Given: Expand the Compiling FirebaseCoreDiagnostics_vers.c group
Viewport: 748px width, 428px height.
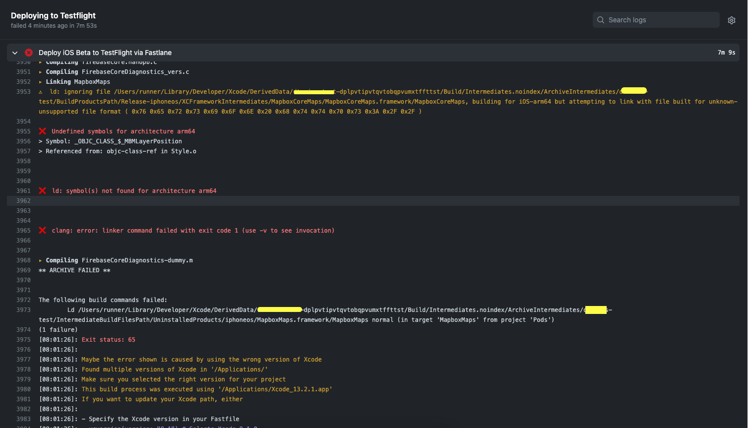Looking at the screenshot, I should 40,71.
